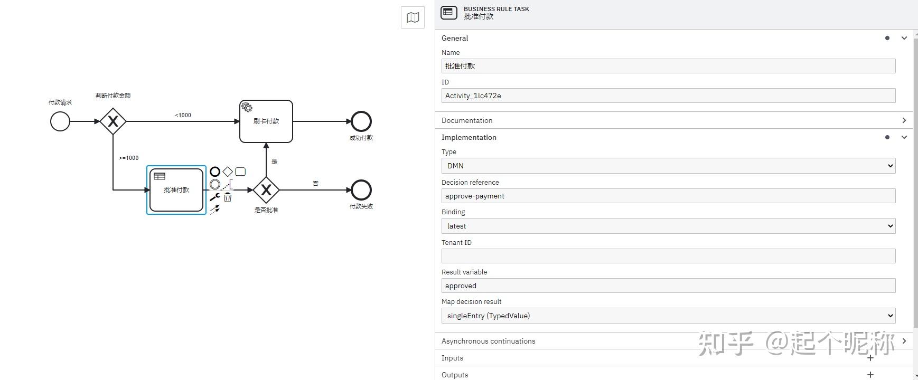Expand the Documentation section
The width and height of the screenshot is (918, 380).
pyautogui.click(x=904, y=120)
